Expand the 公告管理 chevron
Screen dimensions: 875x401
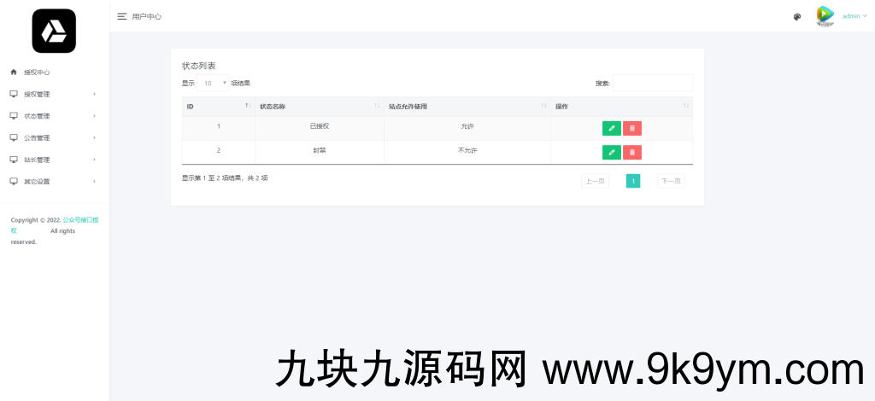pyautogui.click(x=94, y=137)
